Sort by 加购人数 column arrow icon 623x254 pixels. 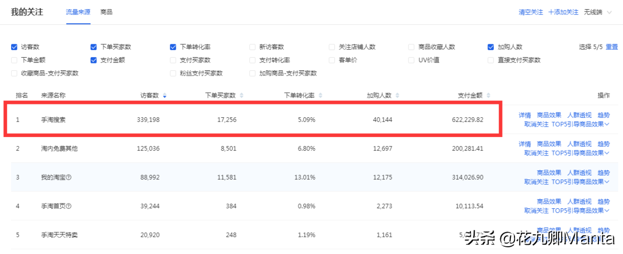(398, 96)
